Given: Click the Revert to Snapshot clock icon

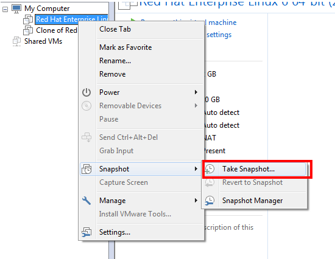Looking at the screenshot, I should [210, 182].
